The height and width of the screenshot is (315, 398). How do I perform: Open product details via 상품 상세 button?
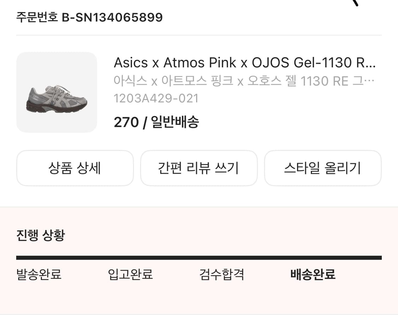coord(75,168)
